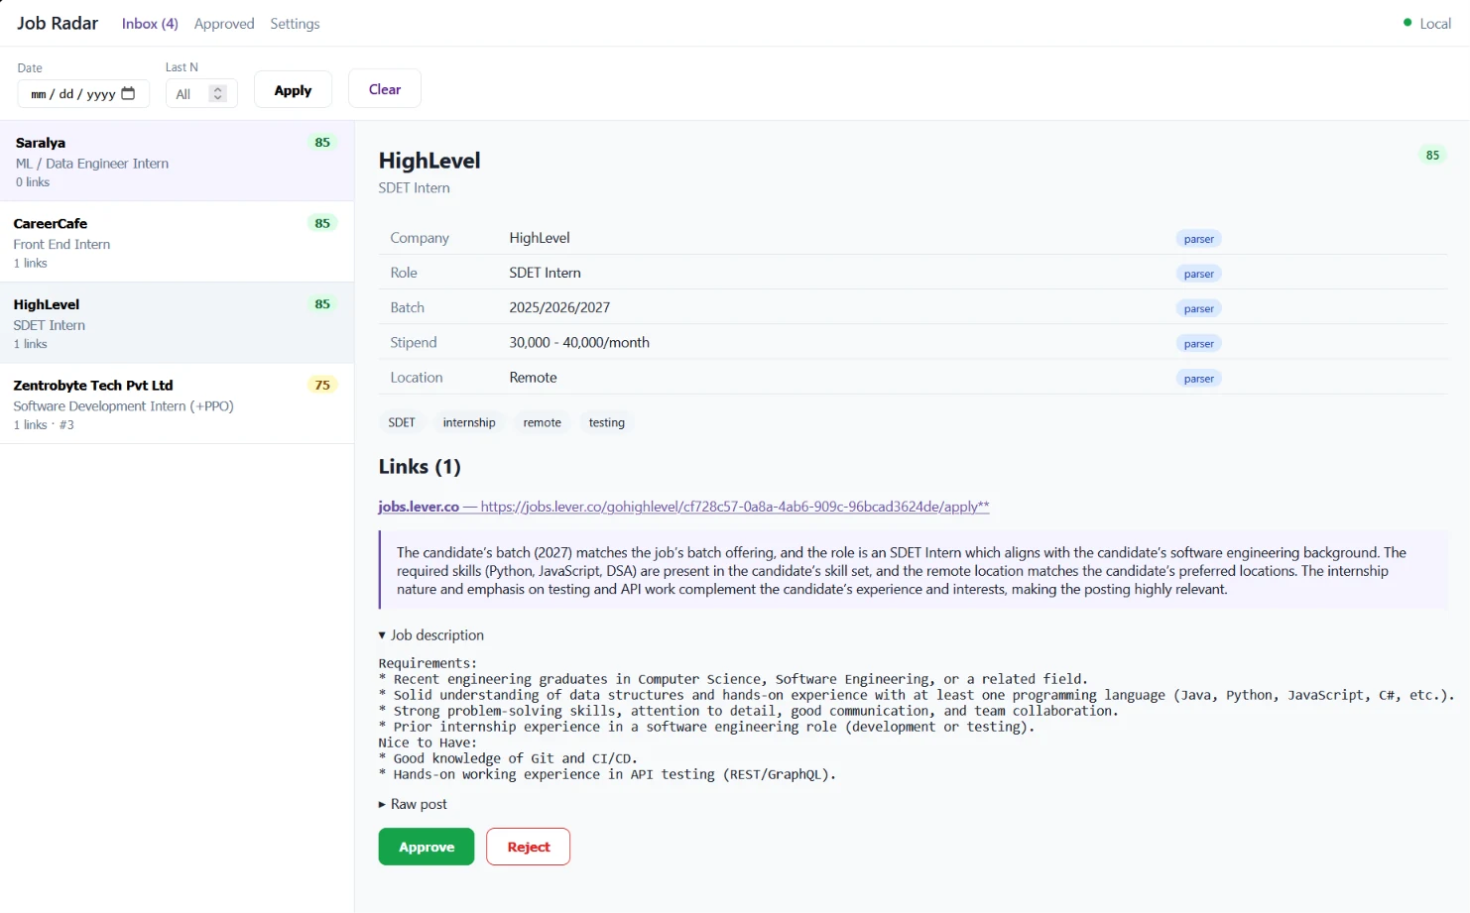Click the Role value SDET Intern
Viewport: 1470px width, 913px height.
(x=545, y=273)
